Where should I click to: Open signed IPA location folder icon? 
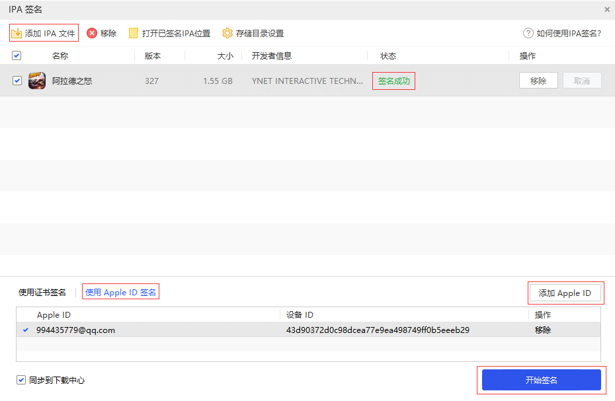pos(134,33)
